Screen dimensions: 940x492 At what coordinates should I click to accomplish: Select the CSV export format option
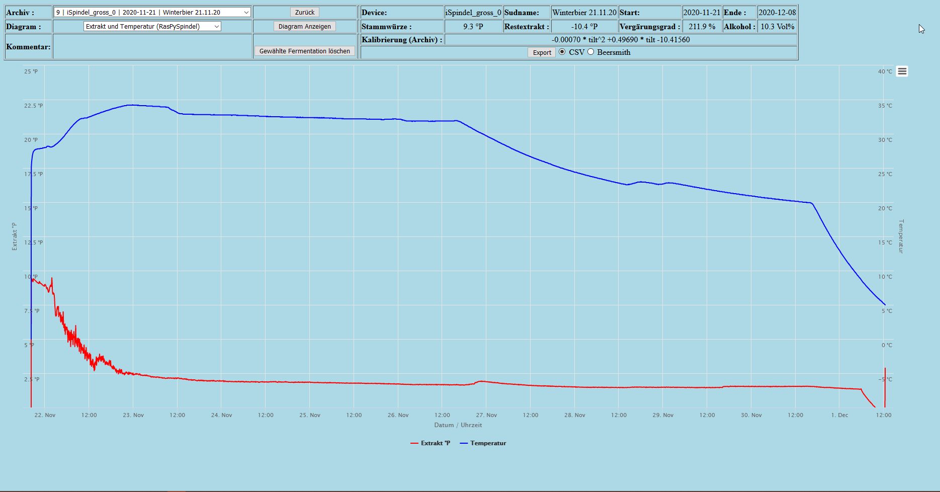pyautogui.click(x=562, y=52)
